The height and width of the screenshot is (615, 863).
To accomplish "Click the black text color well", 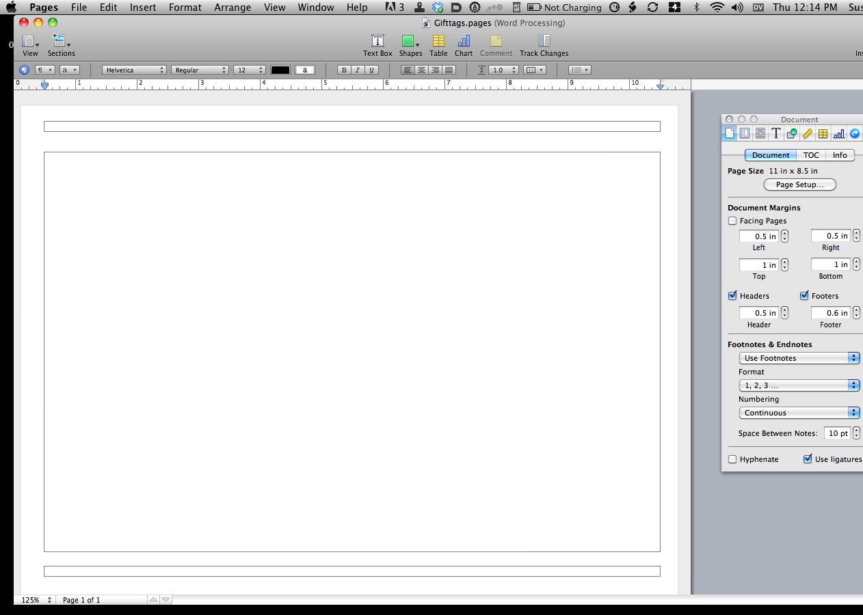I will pyautogui.click(x=280, y=70).
